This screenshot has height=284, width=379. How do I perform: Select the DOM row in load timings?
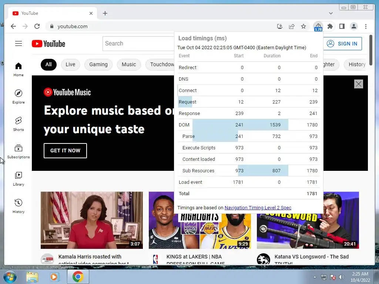tap(248, 125)
